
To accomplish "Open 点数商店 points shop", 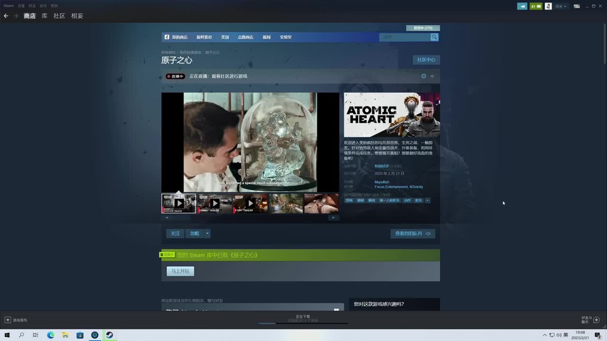I will [246, 37].
